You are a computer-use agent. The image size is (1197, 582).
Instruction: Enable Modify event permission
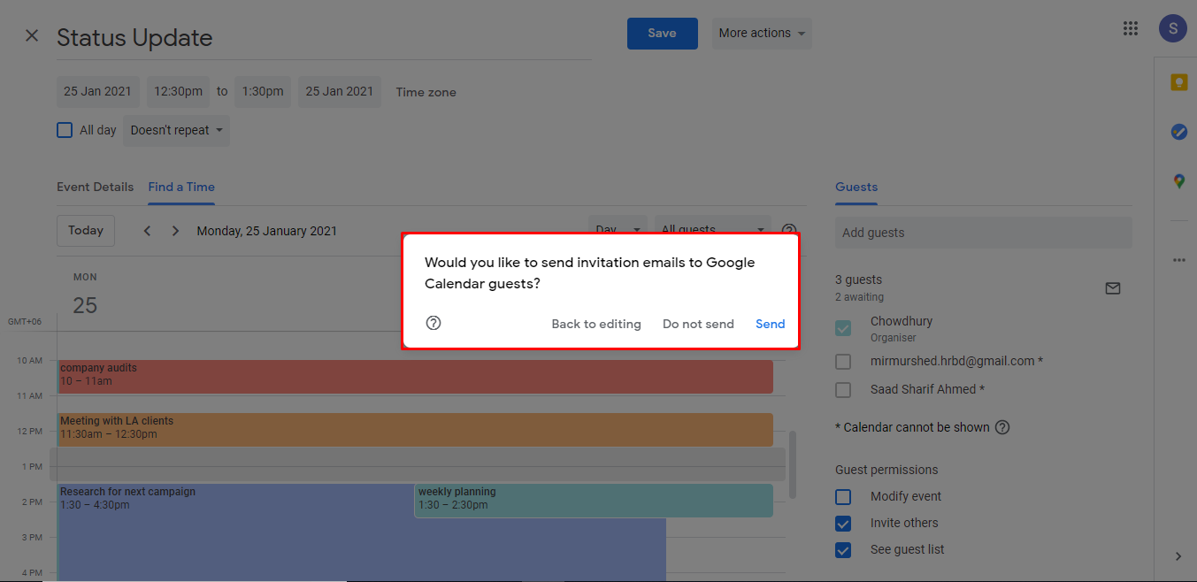(x=843, y=497)
